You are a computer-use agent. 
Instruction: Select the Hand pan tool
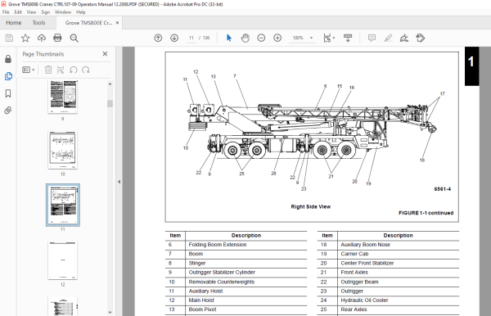click(x=245, y=38)
